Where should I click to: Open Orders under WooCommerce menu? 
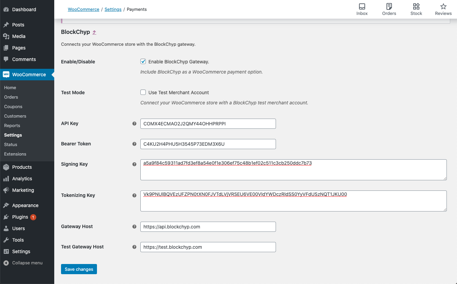(11, 97)
